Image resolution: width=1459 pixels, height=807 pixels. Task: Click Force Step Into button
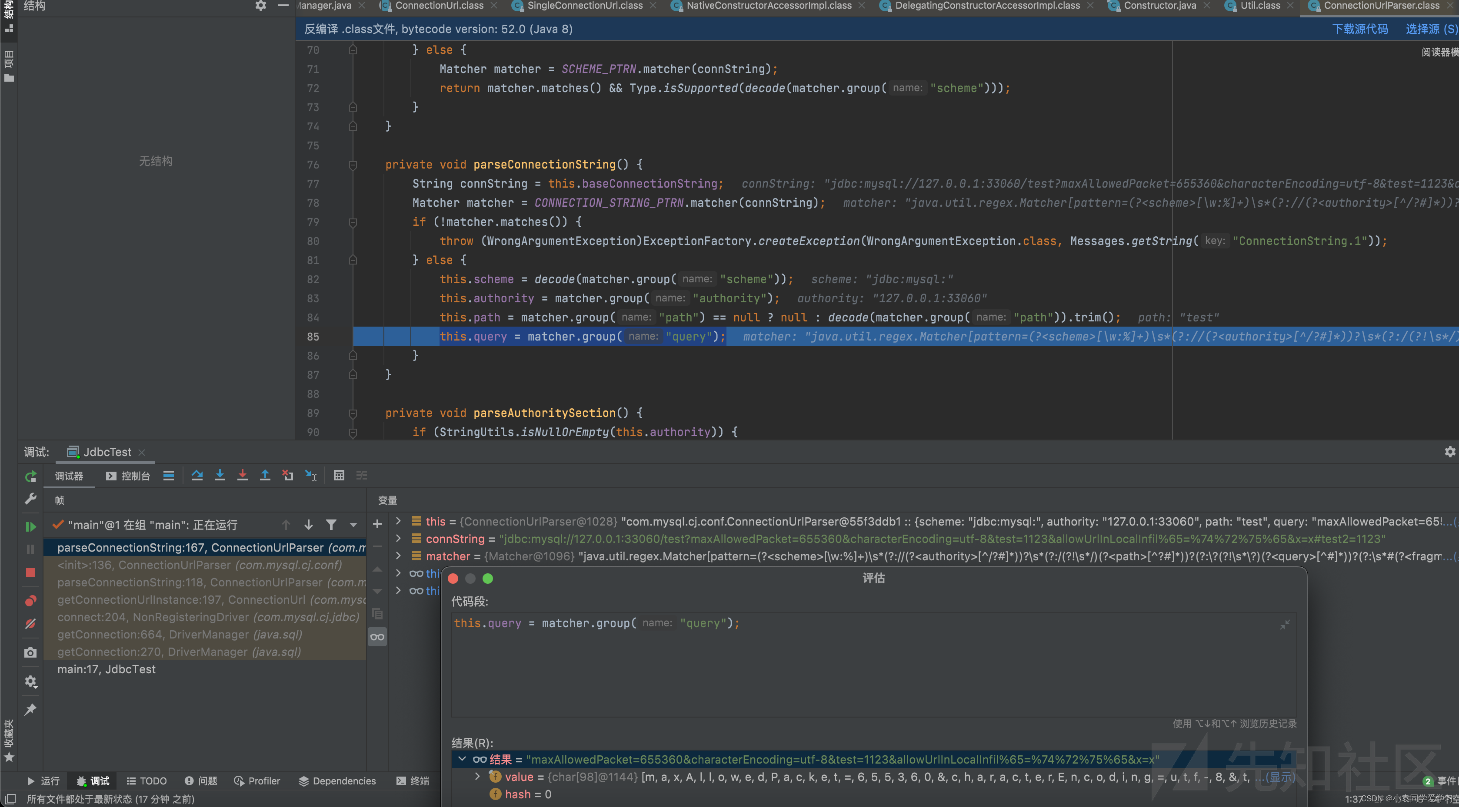tap(243, 475)
